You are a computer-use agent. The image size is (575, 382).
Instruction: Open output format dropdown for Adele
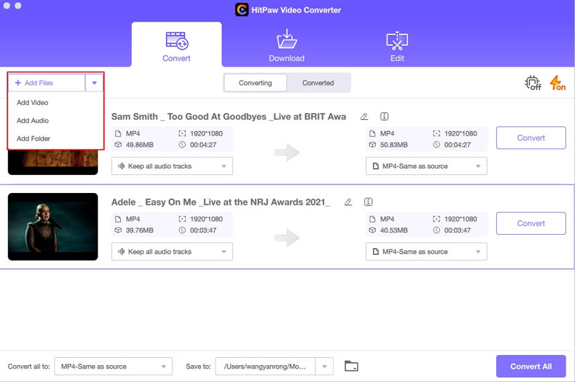click(x=426, y=252)
